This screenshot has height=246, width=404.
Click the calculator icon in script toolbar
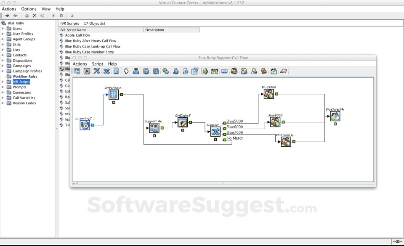pos(116,71)
